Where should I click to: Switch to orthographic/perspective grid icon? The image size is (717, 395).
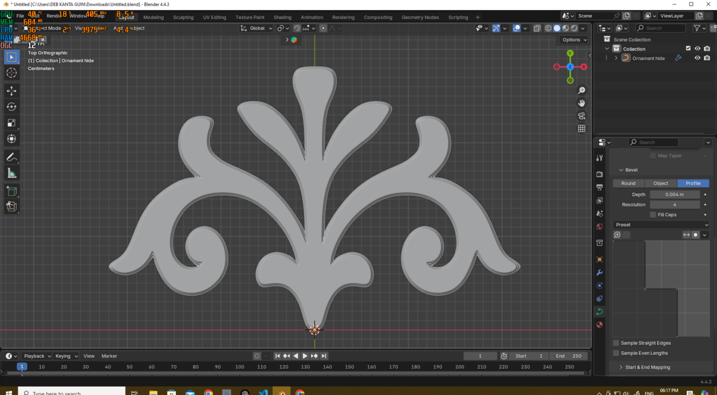pyautogui.click(x=581, y=129)
